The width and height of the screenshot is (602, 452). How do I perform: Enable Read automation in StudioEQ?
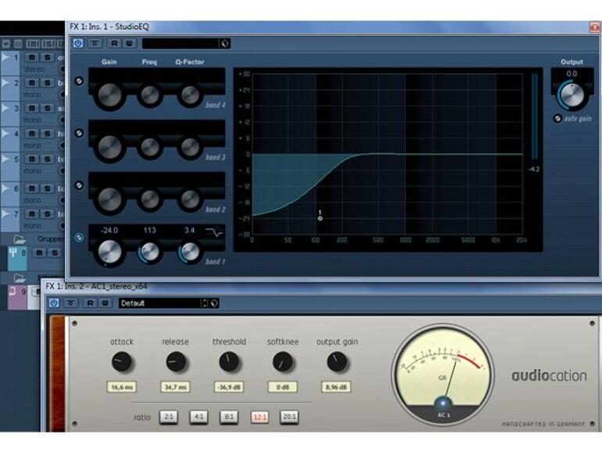point(114,43)
